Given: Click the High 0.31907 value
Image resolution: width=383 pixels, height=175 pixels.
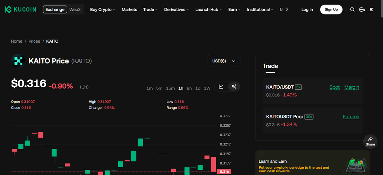Looking at the screenshot, I should pyautogui.click(x=104, y=102).
